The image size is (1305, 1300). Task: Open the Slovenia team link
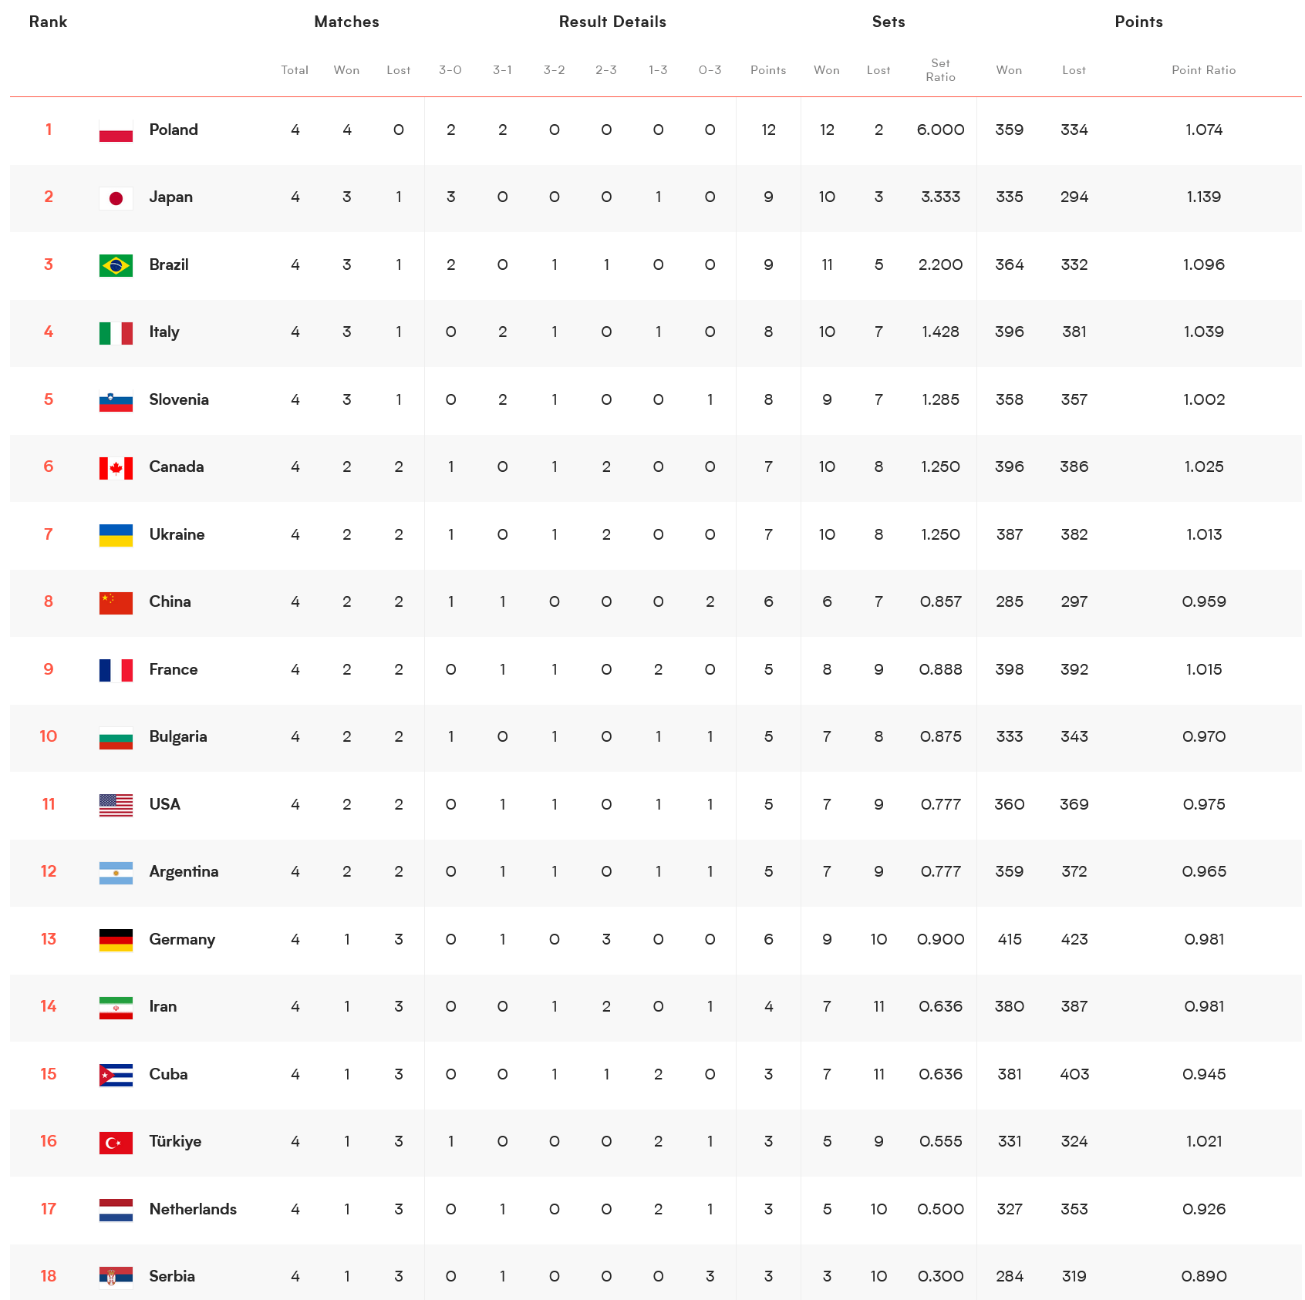click(179, 399)
